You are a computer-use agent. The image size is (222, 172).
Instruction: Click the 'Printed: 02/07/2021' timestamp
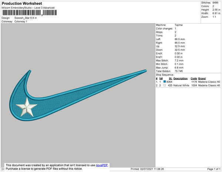point(147,169)
